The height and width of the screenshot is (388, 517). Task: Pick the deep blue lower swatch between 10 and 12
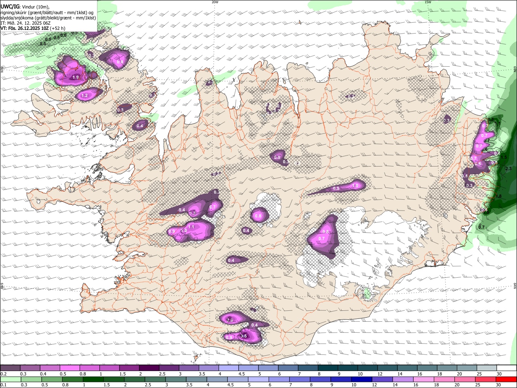[361, 380]
